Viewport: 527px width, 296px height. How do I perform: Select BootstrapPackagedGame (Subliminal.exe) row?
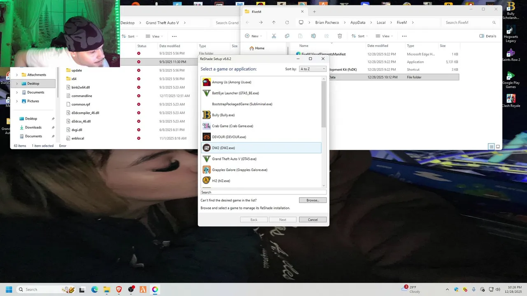click(261, 104)
